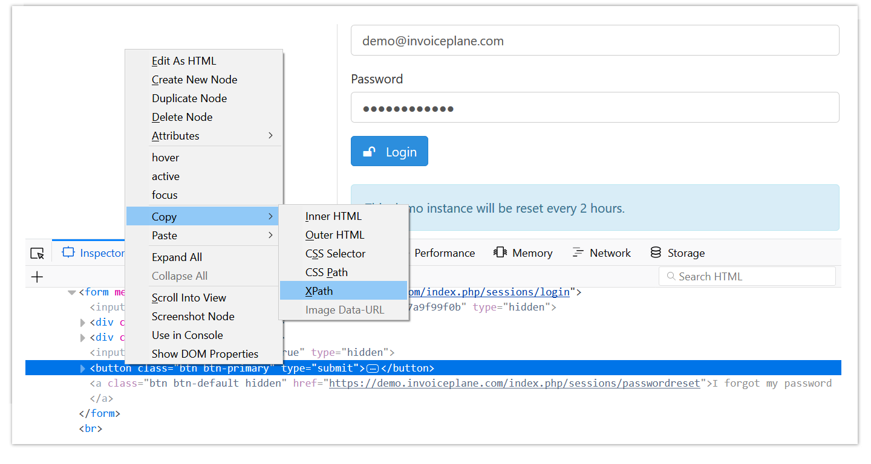
Task: Click the Storage panel database icon
Action: tap(656, 253)
